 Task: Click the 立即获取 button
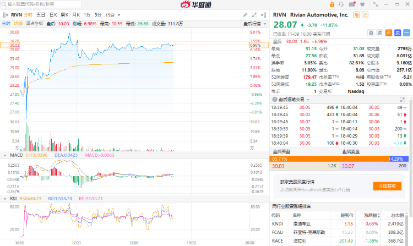(387, 186)
